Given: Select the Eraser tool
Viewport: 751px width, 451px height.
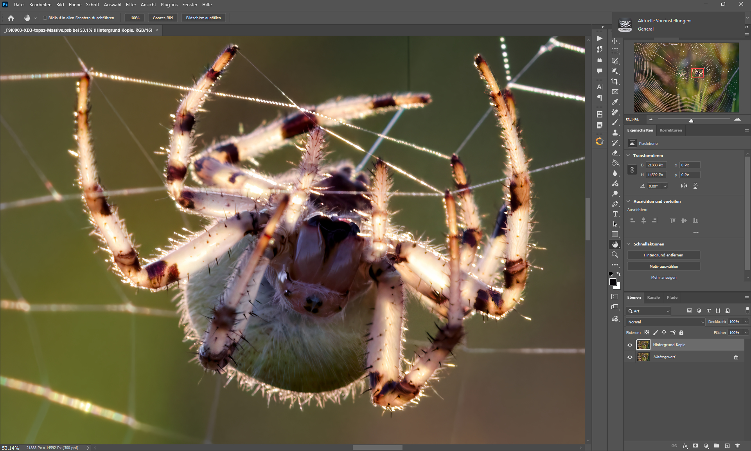Looking at the screenshot, I should (x=615, y=153).
